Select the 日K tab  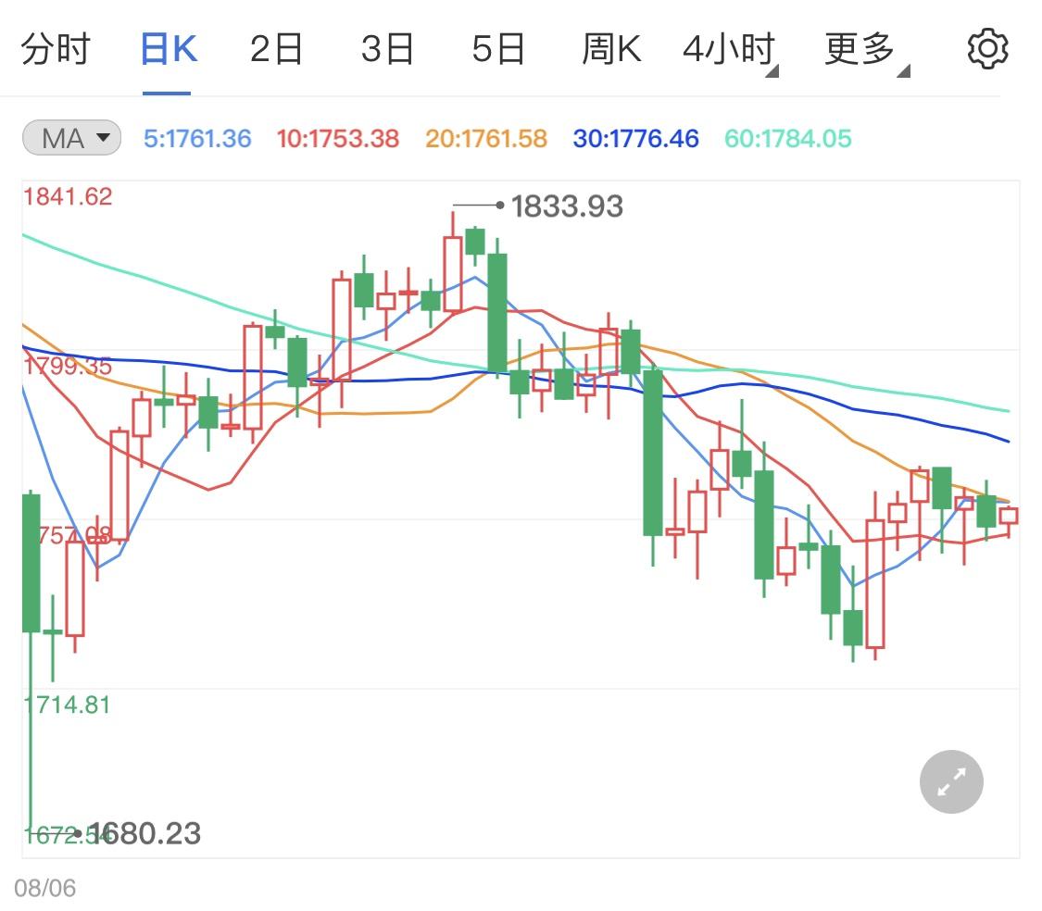[169, 49]
